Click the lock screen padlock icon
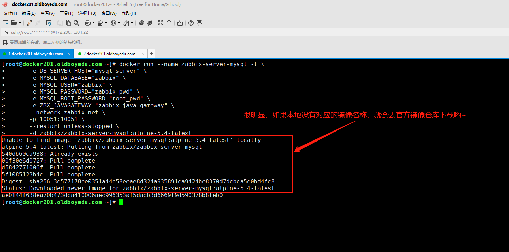 [169, 23]
